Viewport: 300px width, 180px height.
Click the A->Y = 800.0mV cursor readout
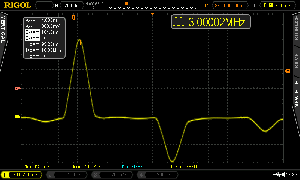pyautogui.click(x=43, y=26)
